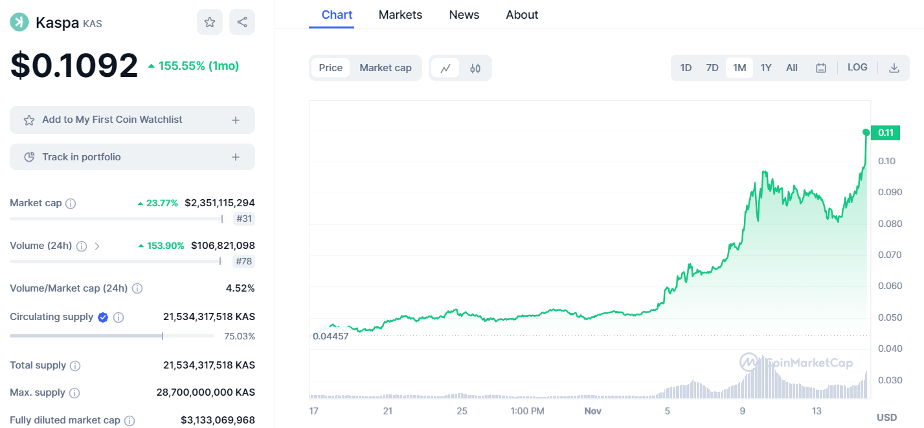Switch to candlestick chart view
924x428 pixels.
[475, 68]
